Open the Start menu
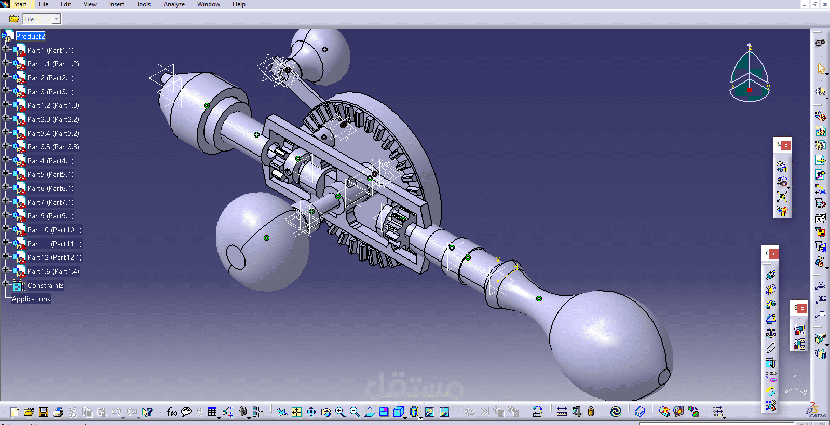Viewport: 830px width, 425px height. (20, 4)
